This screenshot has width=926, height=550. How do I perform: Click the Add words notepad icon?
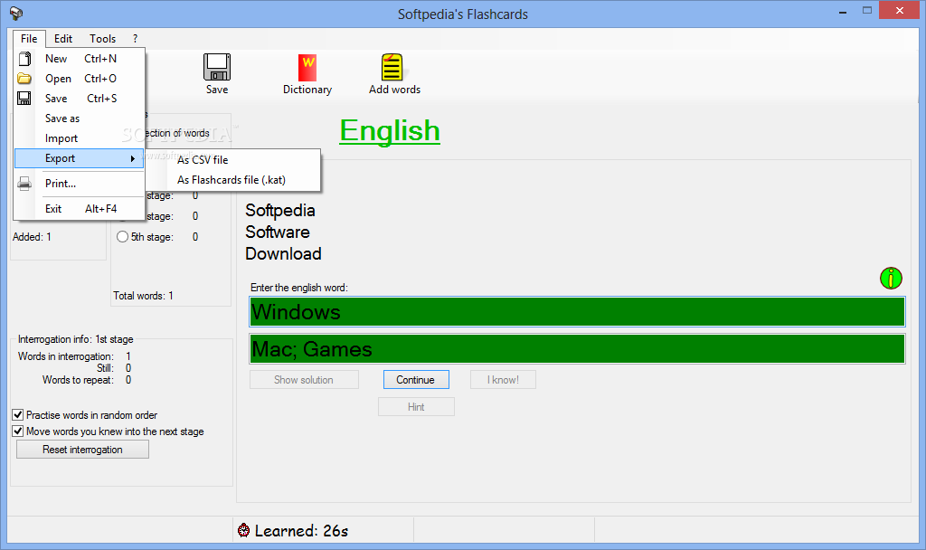click(x=392, y=67)
